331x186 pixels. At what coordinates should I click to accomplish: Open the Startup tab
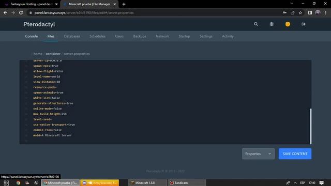(184, 36)
